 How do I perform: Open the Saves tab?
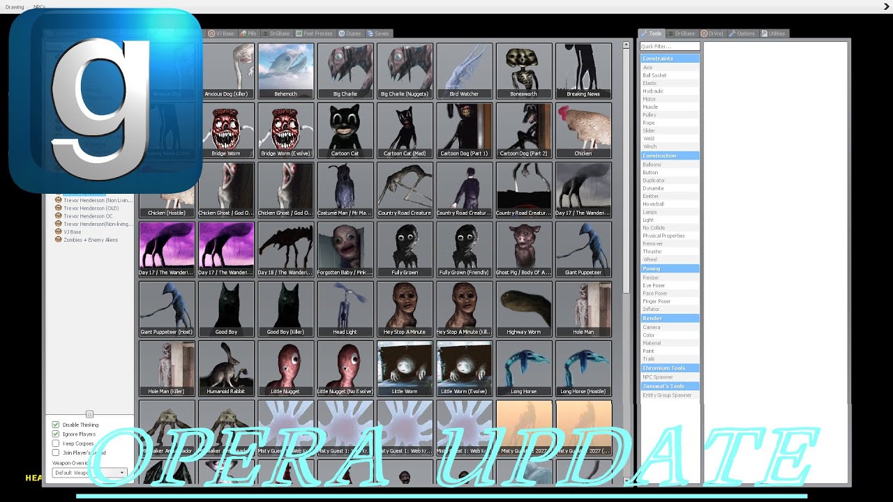(x=379, y=33)
